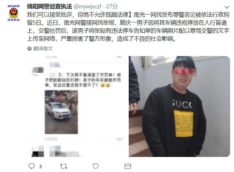Click the white car picture in screenshot
The width and height of the screenshot is (234, 172).
(x=61, y=112)
